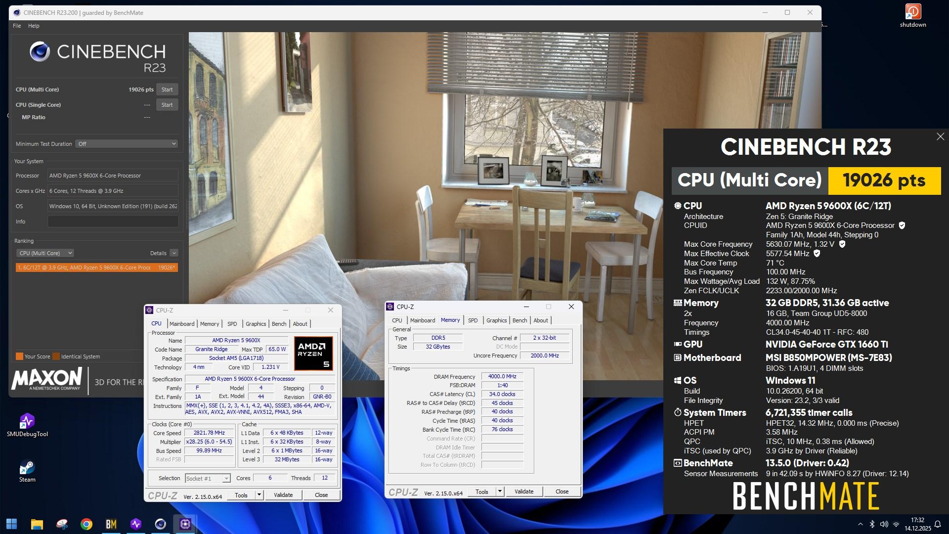
Task: Open Tools dropdown arrow in CPU-Z Memory window
Action: 500,491
